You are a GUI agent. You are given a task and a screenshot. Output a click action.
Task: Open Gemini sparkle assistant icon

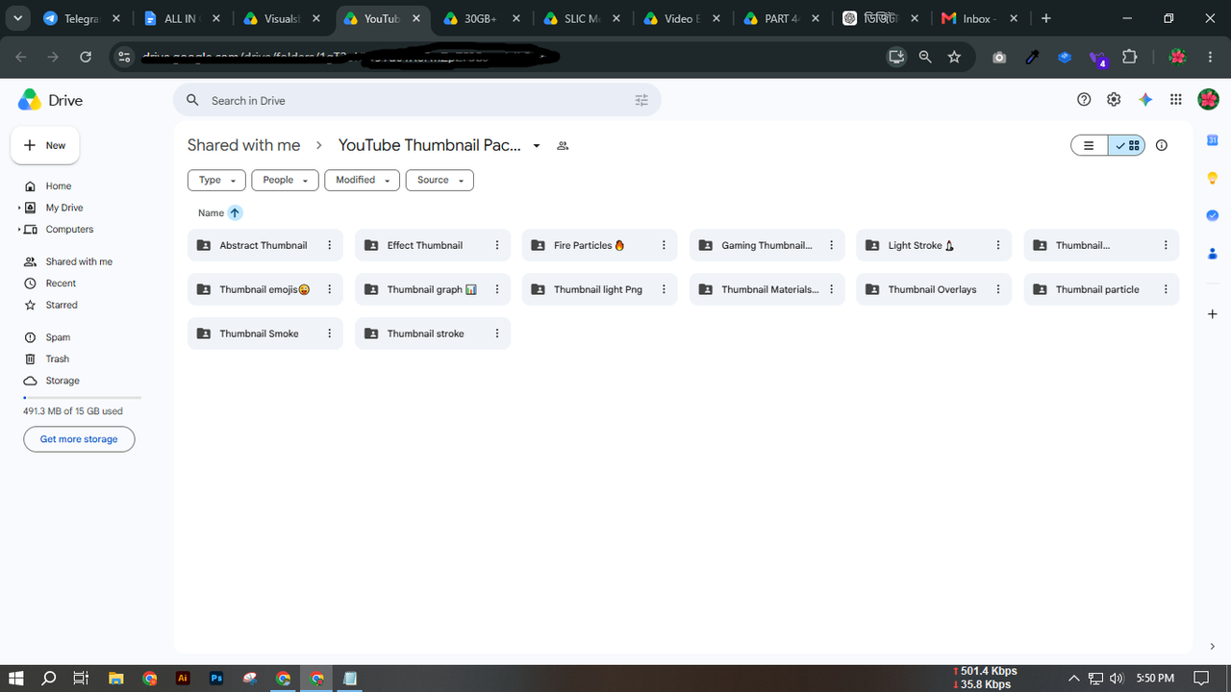click(x=1145, y=100)
